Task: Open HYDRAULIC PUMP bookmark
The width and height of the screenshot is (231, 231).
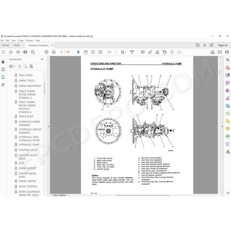Action: click(29, 145)
